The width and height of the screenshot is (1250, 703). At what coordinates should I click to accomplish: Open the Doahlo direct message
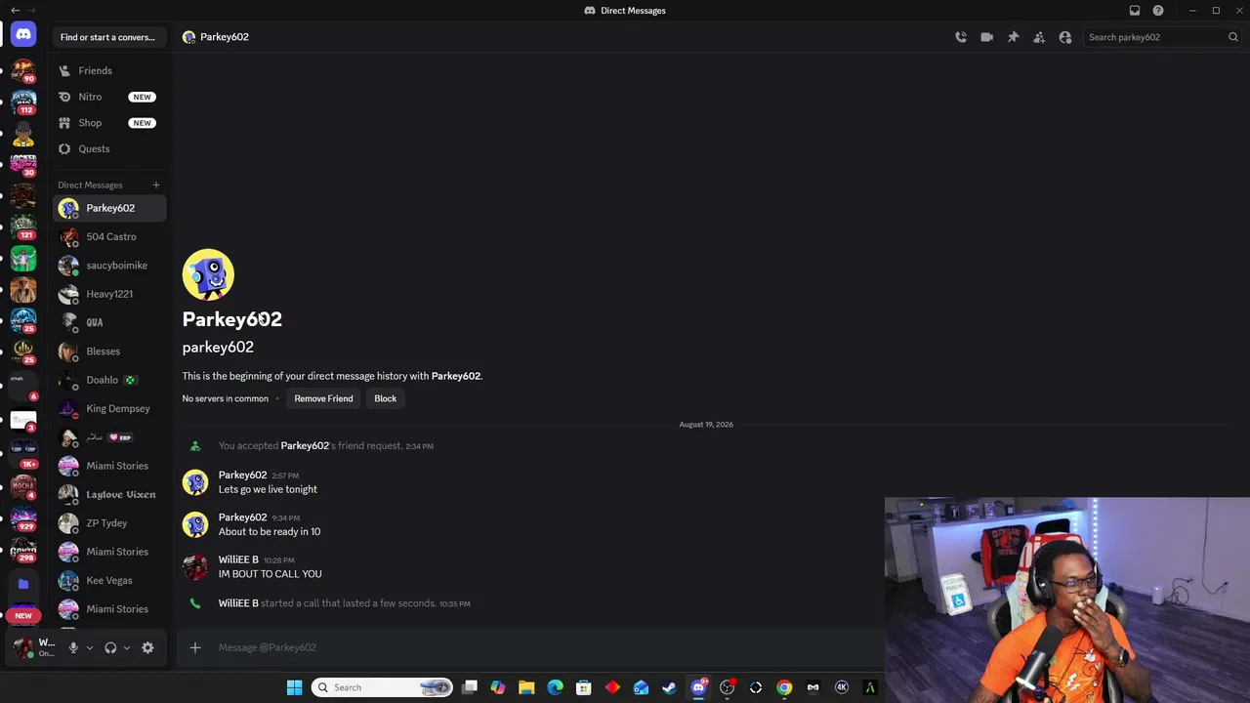click(109, 380)
